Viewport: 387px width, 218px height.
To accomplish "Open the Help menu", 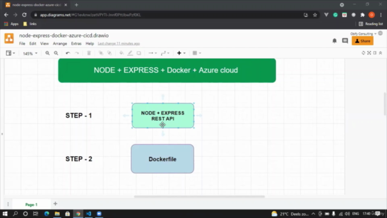I will 89,44.
